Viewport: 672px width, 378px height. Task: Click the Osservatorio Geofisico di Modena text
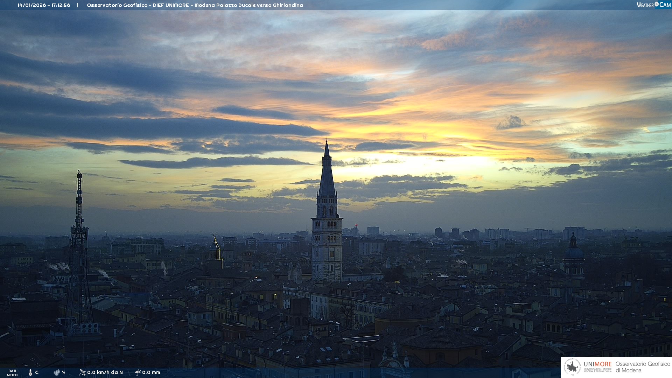click(x=643, y=367)
